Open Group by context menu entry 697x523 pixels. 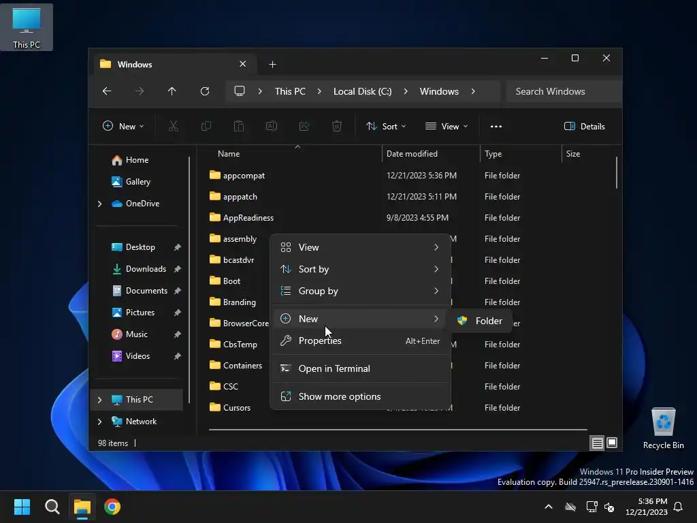tap(360, 291)
